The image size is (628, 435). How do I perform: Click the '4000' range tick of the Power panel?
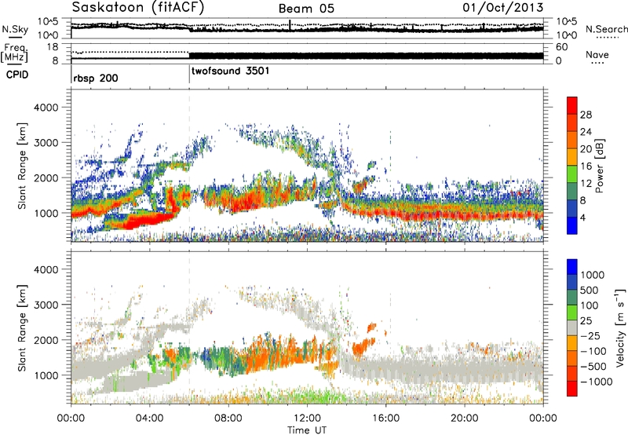[x=46, y=108]
